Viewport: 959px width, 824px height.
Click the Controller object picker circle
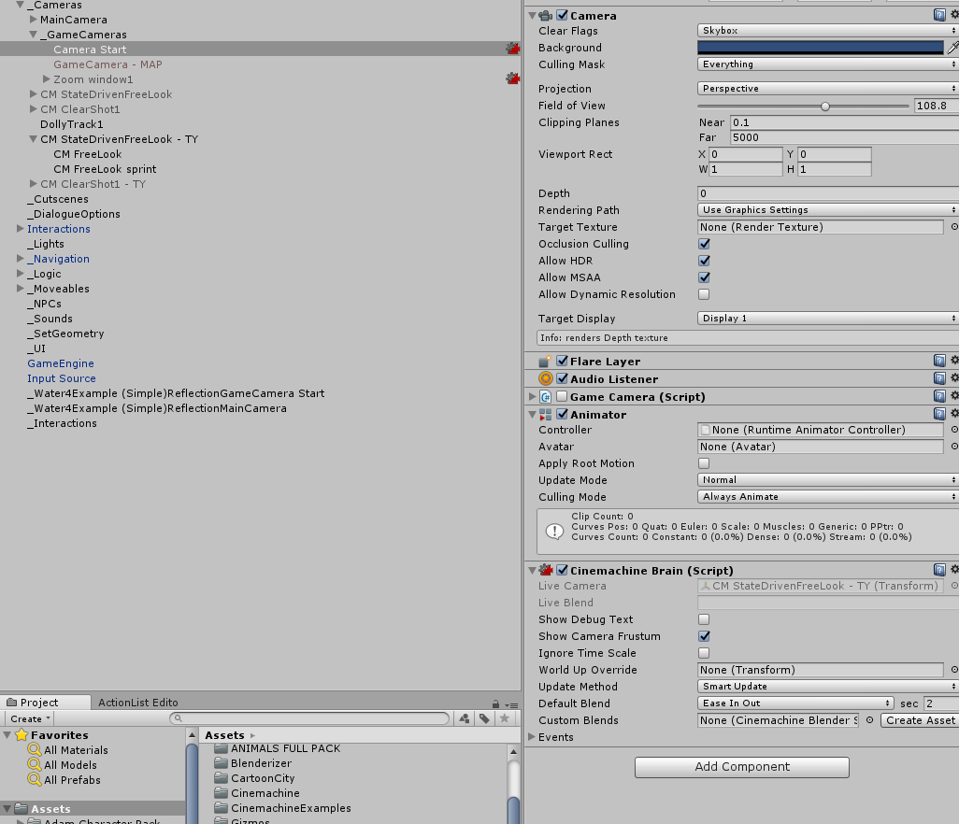(954, 431)
